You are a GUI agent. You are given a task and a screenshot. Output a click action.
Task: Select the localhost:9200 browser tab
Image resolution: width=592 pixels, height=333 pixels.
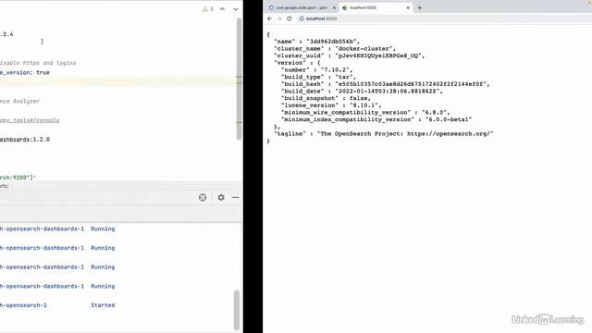(x=376, y=7)
